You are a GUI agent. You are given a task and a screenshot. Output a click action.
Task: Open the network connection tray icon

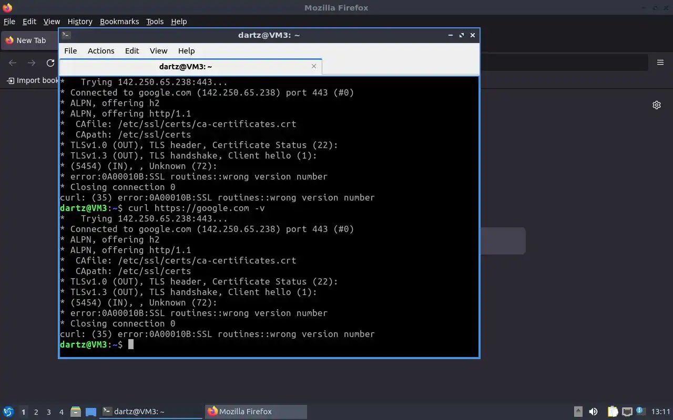click(627, 412)
